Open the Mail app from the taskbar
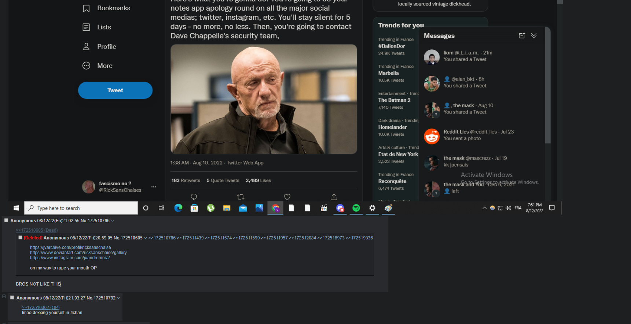The image size is (631, 324). 243,208
